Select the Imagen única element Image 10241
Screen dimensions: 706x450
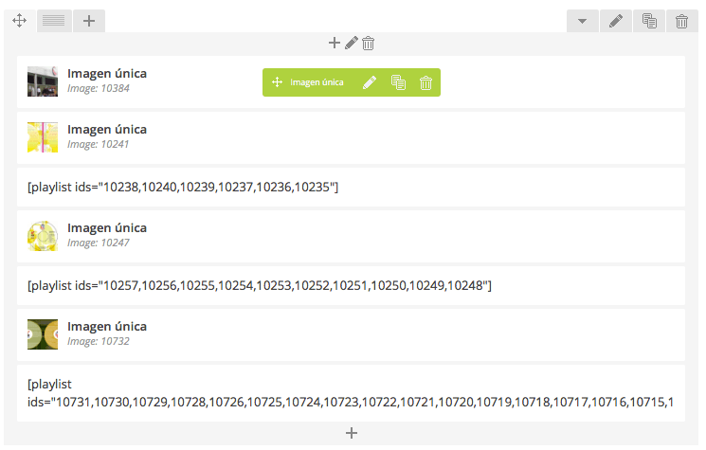click(x=352, y=137)
